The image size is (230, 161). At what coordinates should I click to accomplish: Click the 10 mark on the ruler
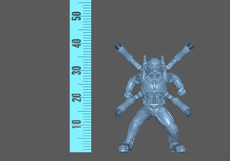[x=77, y=123]
